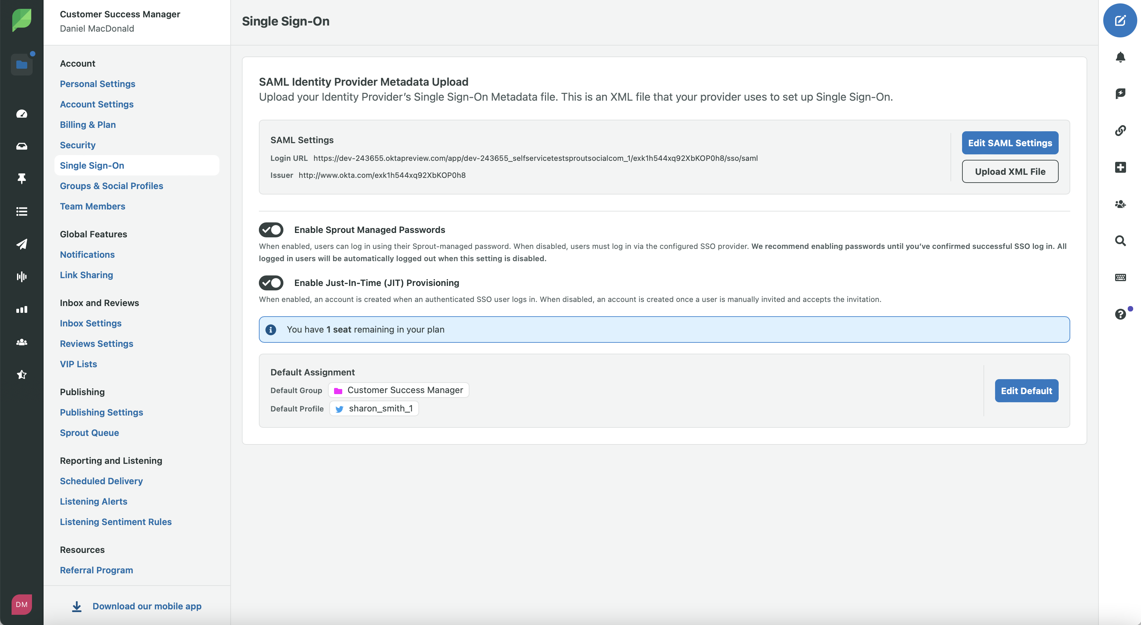Open the Compose new post icon

pyautogui.click(x=1120, y=20)
